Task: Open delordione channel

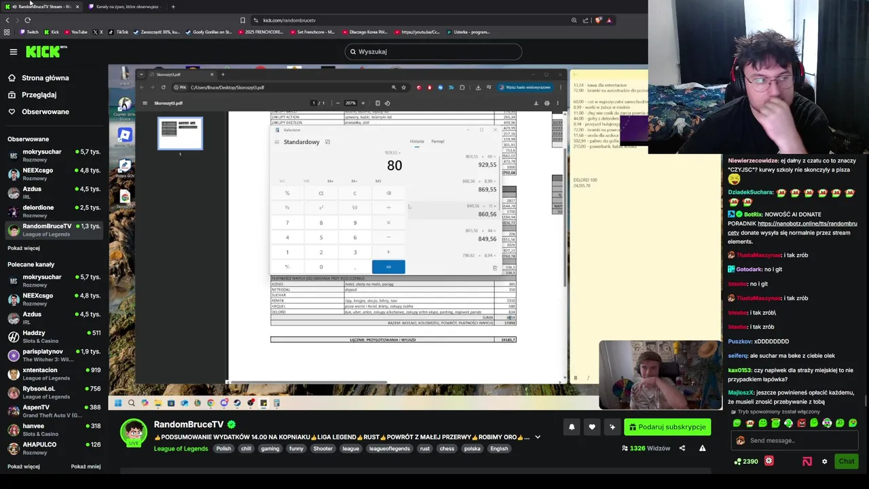Action: (53, 211)
